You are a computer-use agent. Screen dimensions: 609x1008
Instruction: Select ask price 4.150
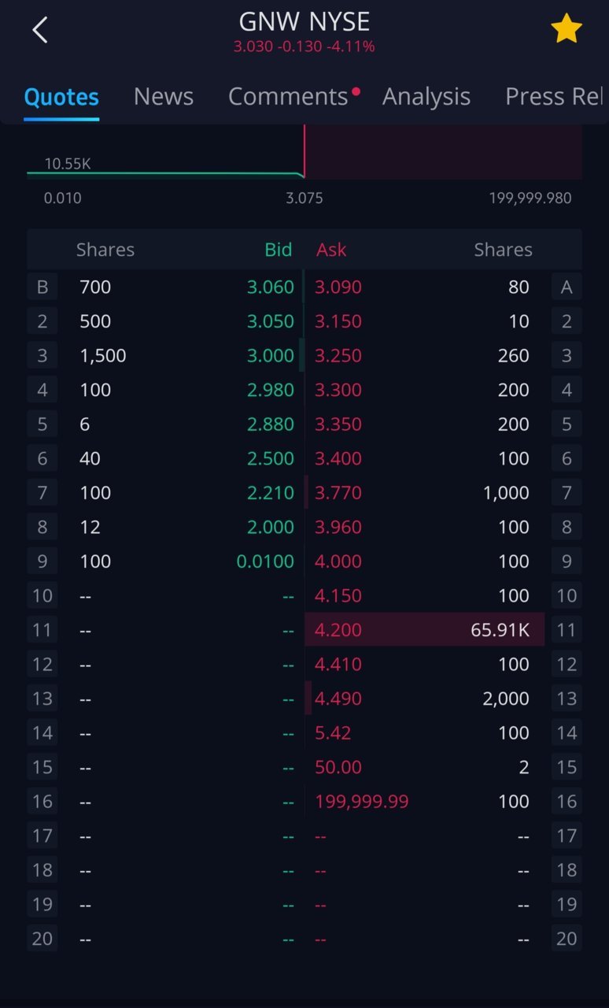[x=338, y=595]
